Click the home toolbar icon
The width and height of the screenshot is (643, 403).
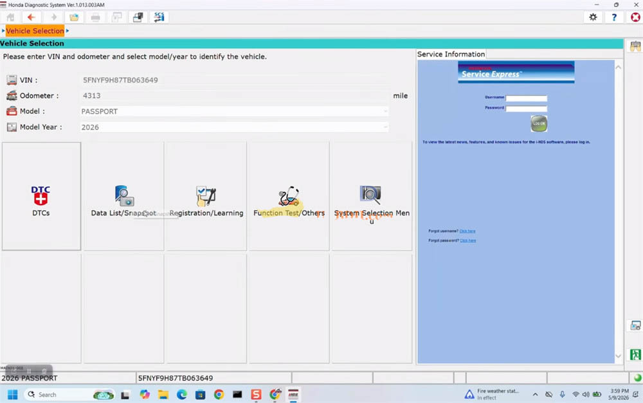click(10, 17)
